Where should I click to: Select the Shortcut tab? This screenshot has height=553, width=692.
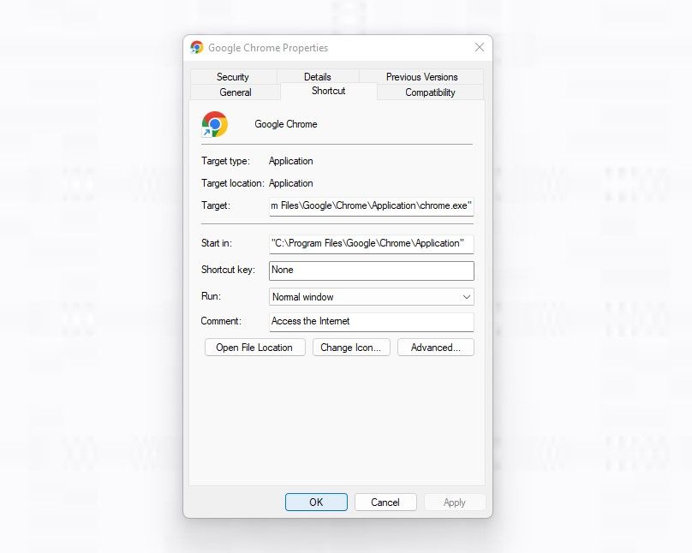[x=328, y=90]
